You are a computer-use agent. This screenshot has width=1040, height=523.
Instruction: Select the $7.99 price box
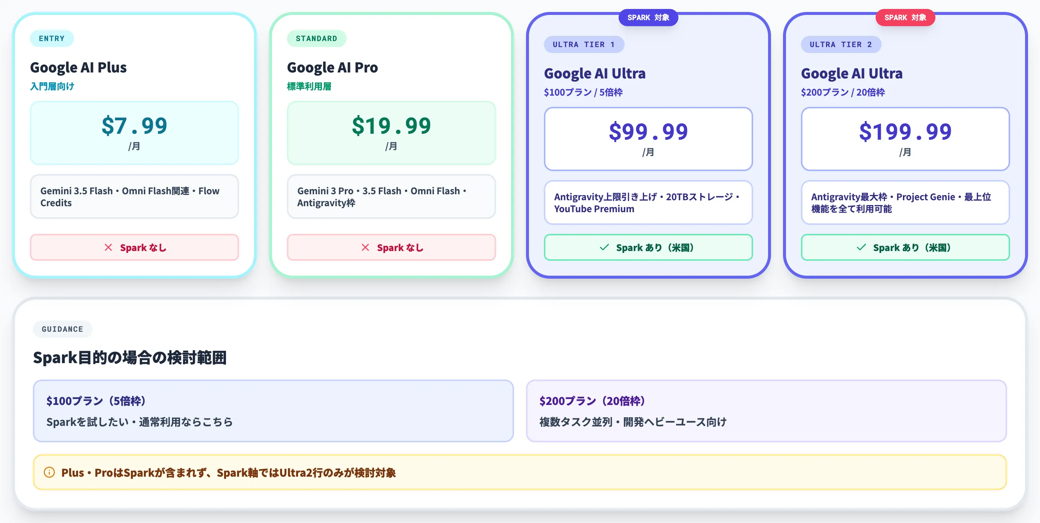(134, 133)
